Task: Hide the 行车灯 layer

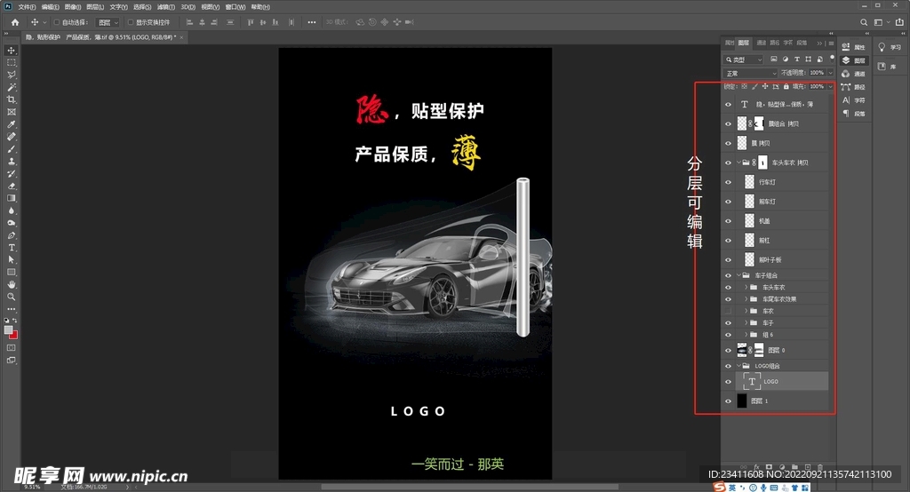Action: [x=729, y=182]
